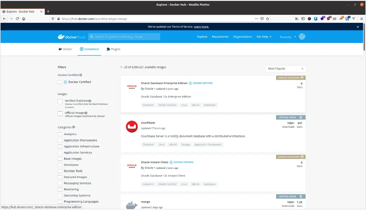The image size is (366, 210).
Task: Click the Firefox home icon
Action: point(24,19)
